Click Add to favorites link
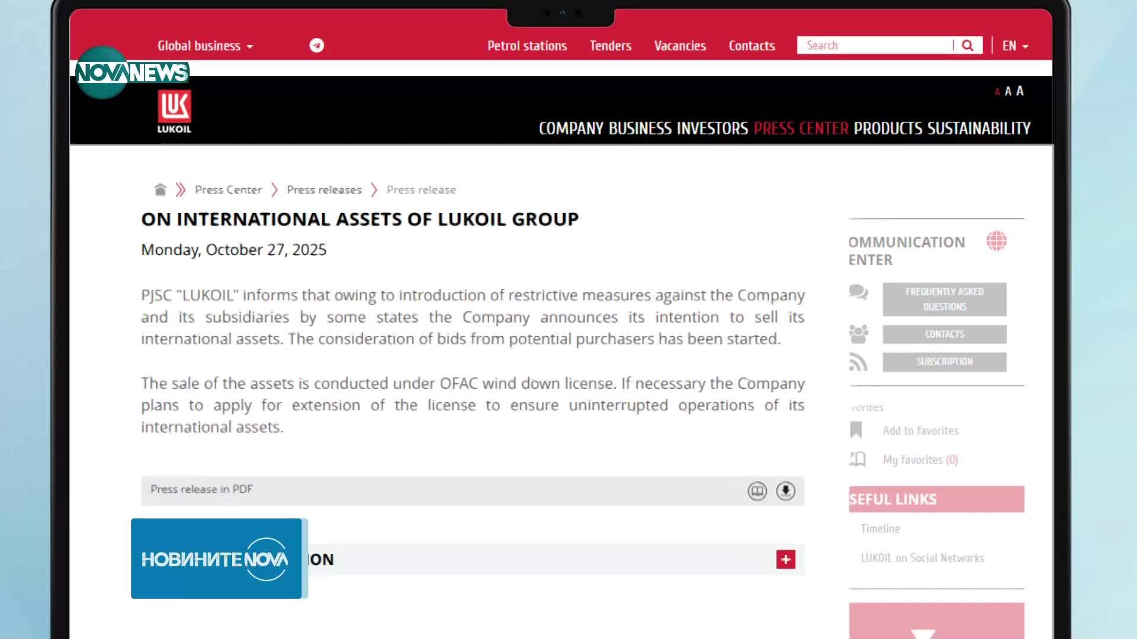The image size is (1137, 639). [x=920, y=431]
